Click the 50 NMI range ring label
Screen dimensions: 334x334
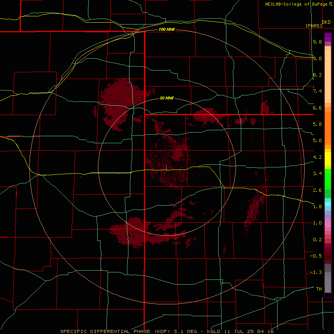(167, 98)
